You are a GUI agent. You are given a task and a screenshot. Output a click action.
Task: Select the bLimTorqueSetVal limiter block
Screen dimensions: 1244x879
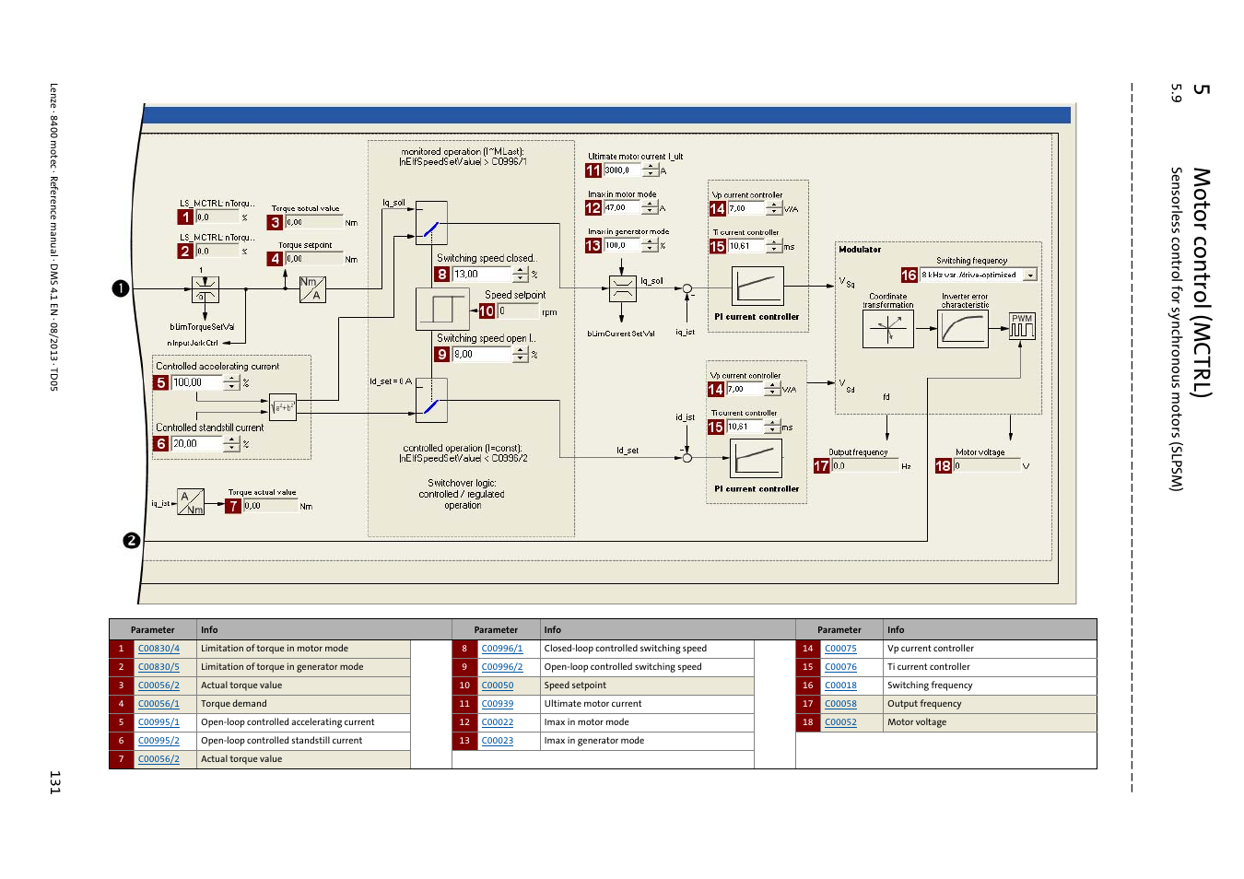coord(205,289)
